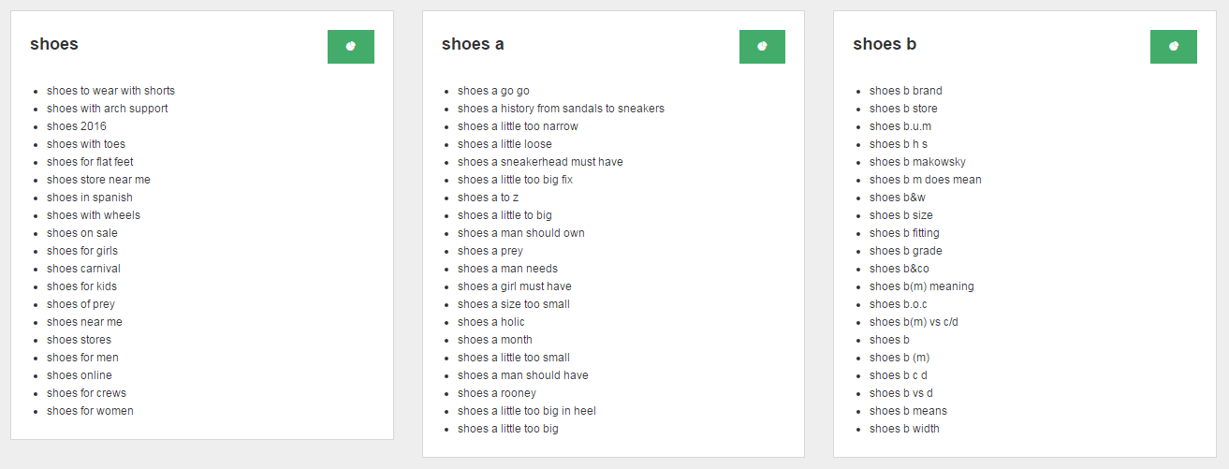Click the green icon button in the shoes card
1229x469 pixels.
tap(350, 47)
